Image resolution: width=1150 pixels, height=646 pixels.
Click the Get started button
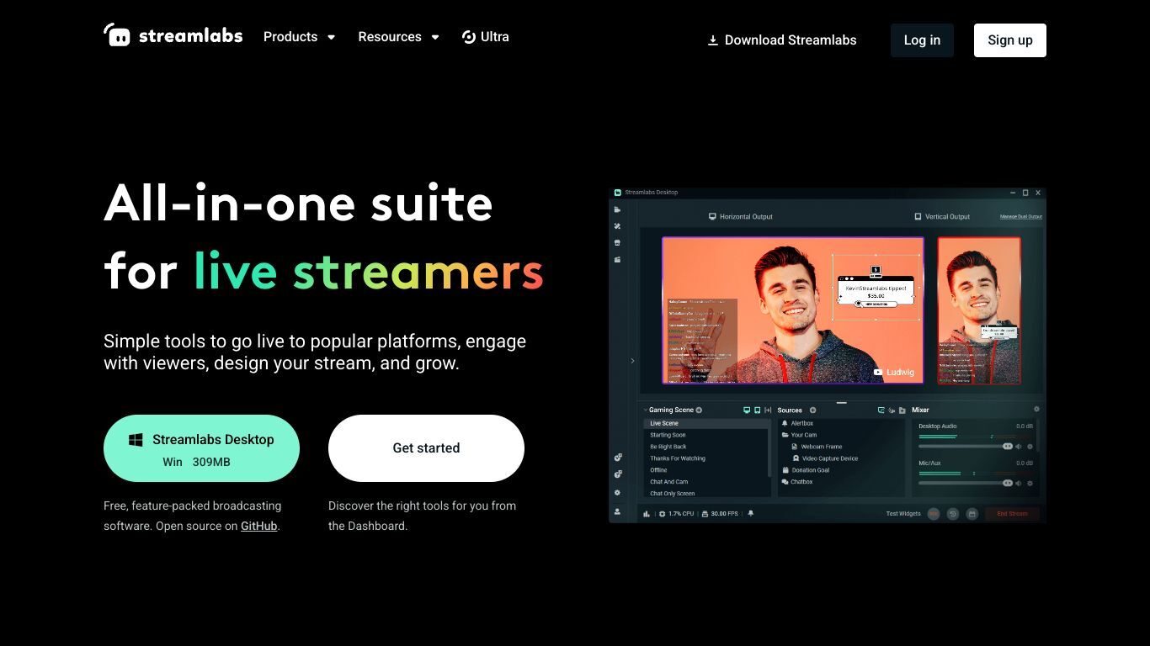click(426, 448)
